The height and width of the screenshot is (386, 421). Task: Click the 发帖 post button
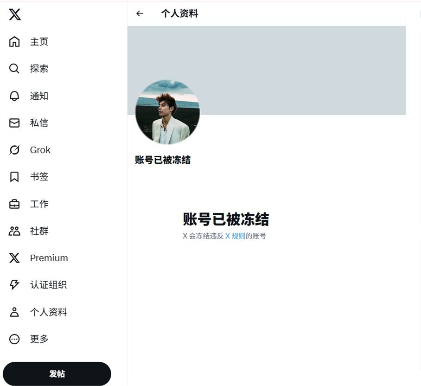(x=57, y=373)
